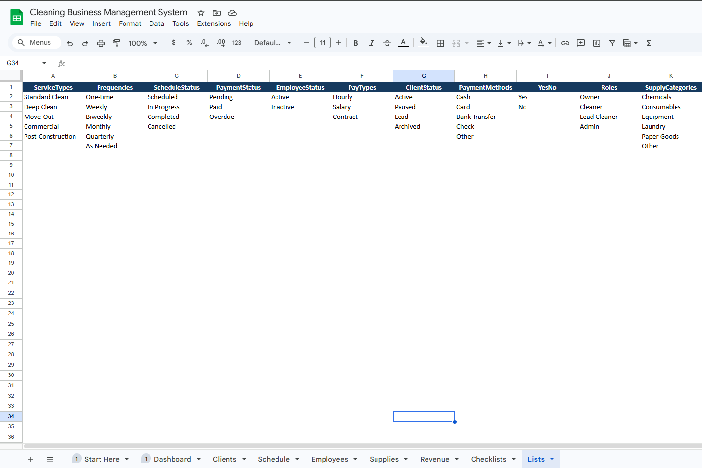Open the zoom level dropdown

tap(143, 43)
